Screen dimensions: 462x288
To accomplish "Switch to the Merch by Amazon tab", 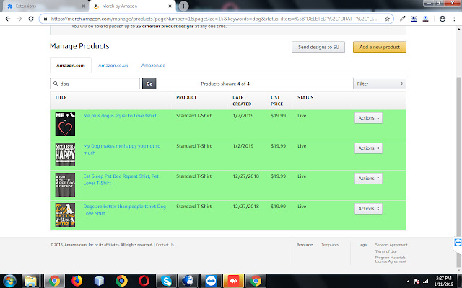I will [x=133, y=6].
